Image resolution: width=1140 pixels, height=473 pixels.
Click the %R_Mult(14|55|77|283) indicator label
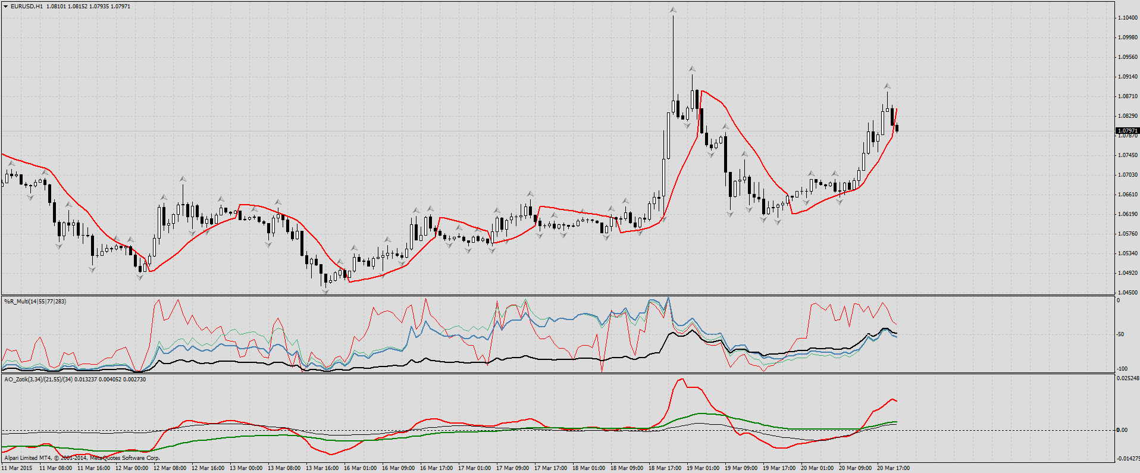click(35, 302)
